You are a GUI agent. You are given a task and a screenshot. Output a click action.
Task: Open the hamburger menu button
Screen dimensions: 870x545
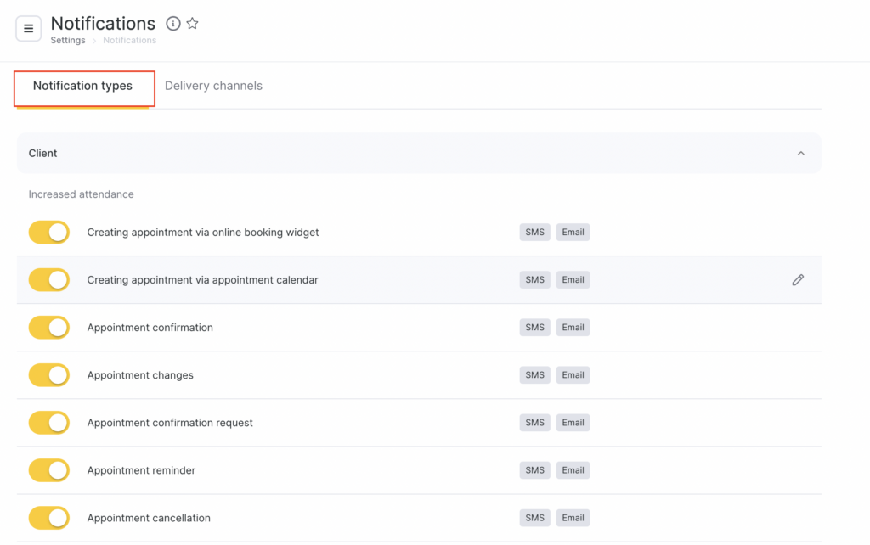[28, 29]
